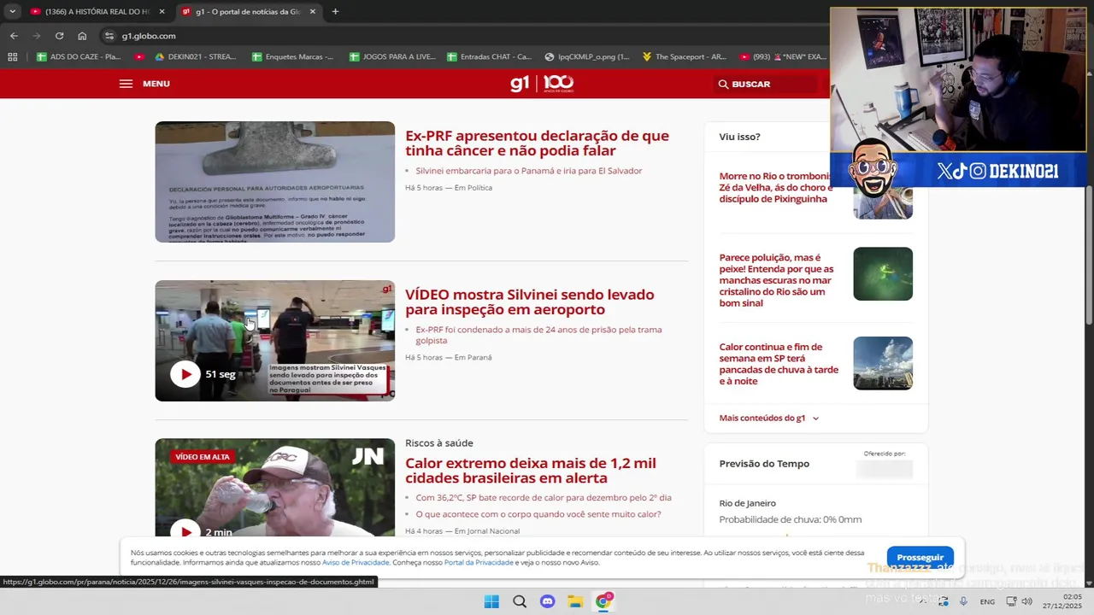Image resolution: width=1094 pixels, height=615 pixels.
Task: Click the Chrome taskbar icon
Action: [603, 601]
